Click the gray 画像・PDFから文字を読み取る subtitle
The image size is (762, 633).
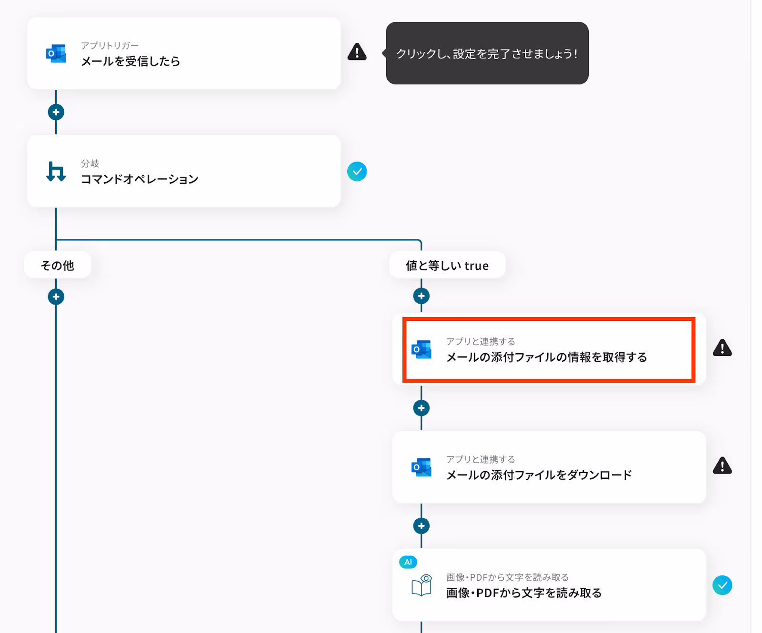[507, 577]
